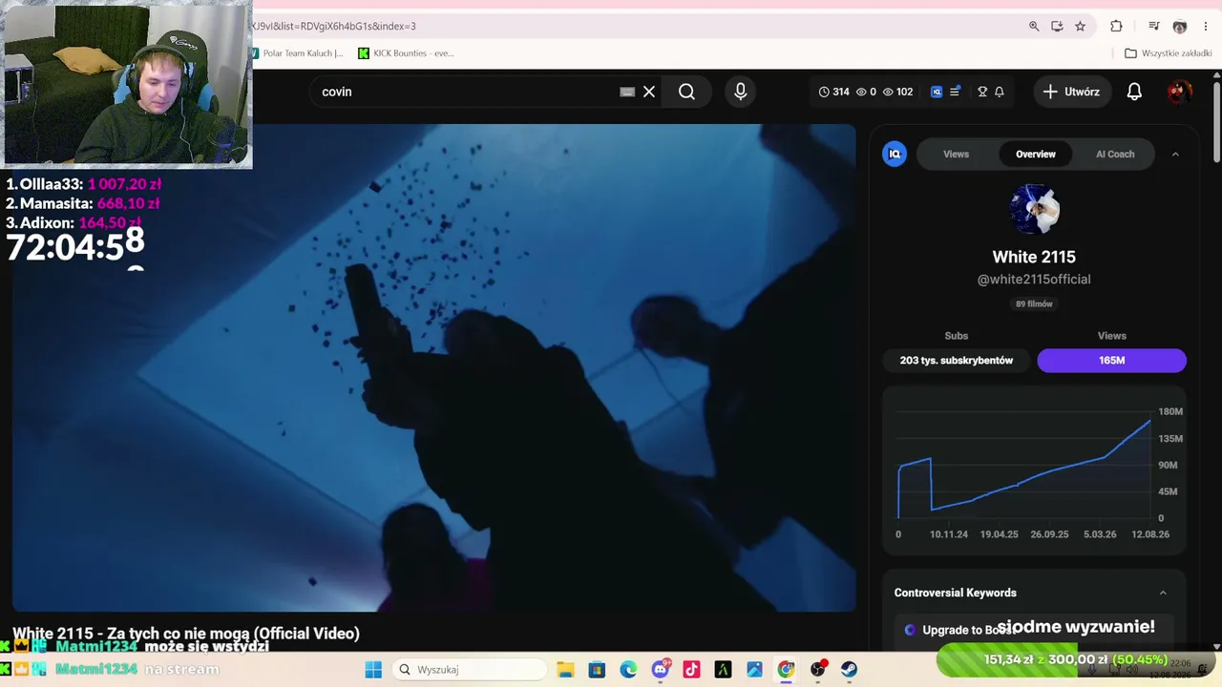Open Google Chrome from the taskbar
This screenshot has width=1222, height=687.
tap(786, 669)
